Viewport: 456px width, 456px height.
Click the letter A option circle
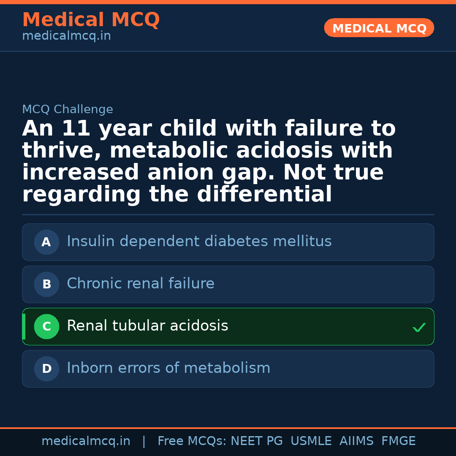[46, 242]
